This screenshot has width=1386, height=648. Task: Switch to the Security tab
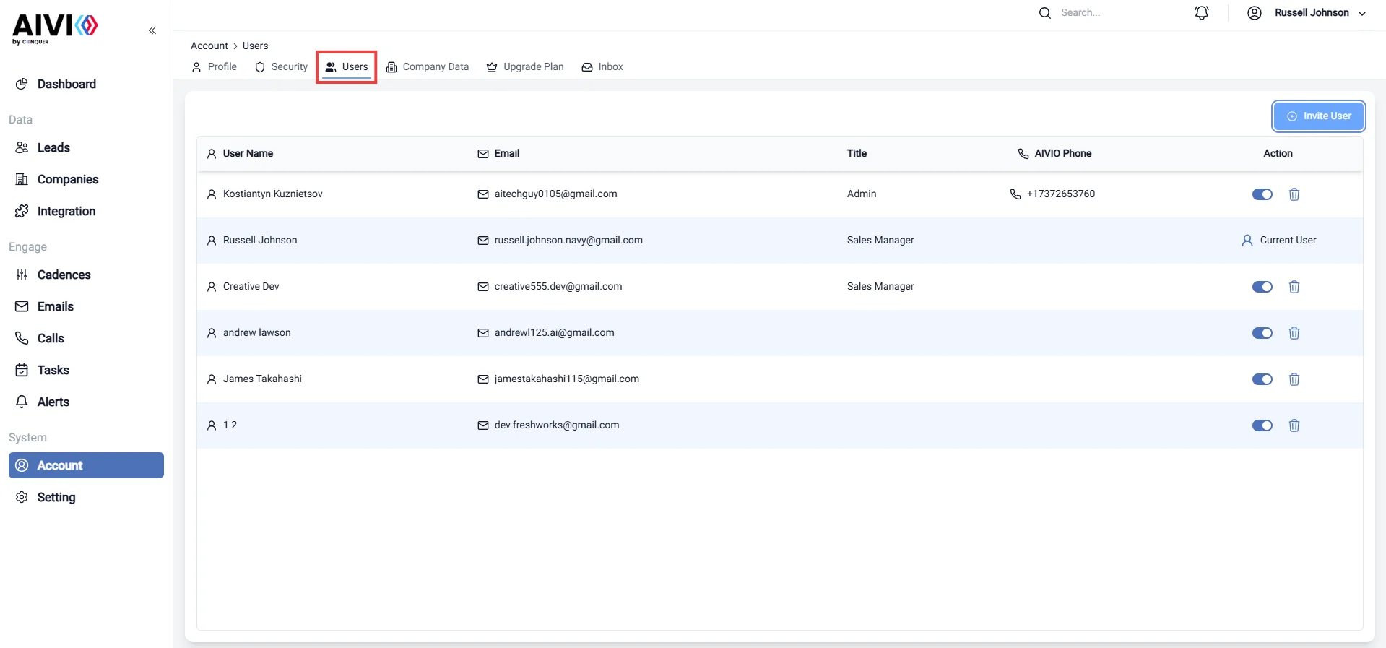point(282,66)
